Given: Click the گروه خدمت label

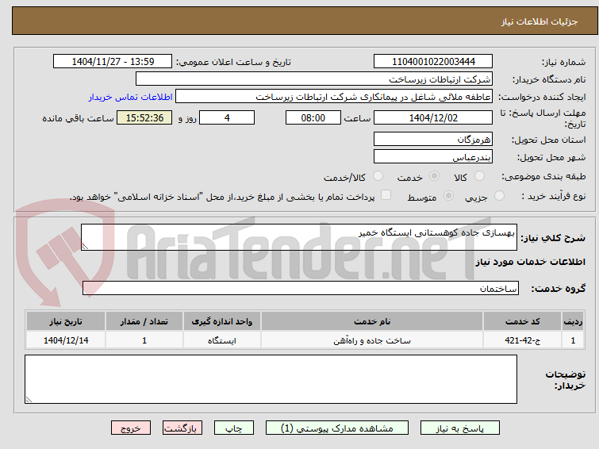Looking at the screenshot, I should (558, 289).
